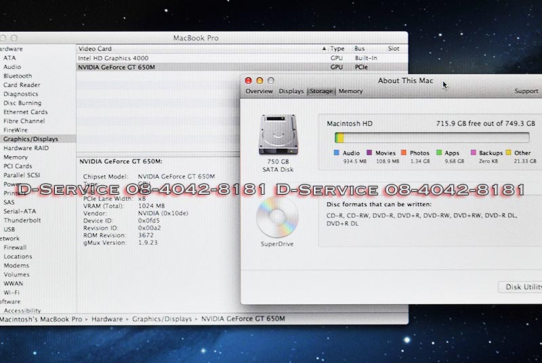
Task: Switch to the Displays tab
Action: [x=291, y=91]
